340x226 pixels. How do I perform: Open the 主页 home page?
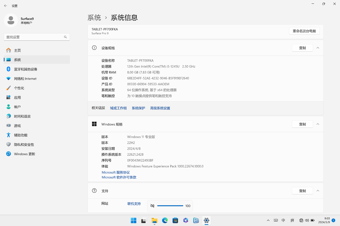pos(37,50)
